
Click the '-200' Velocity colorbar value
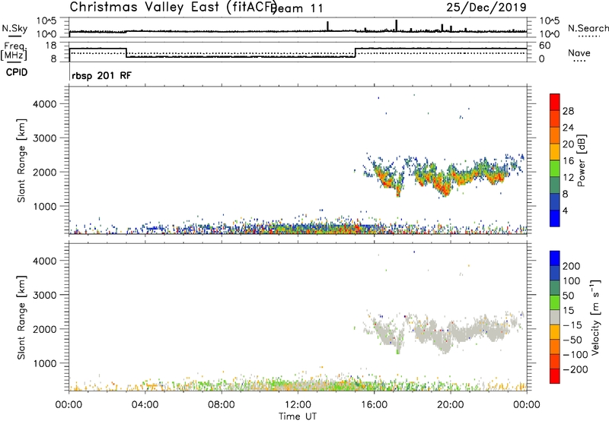576,369
